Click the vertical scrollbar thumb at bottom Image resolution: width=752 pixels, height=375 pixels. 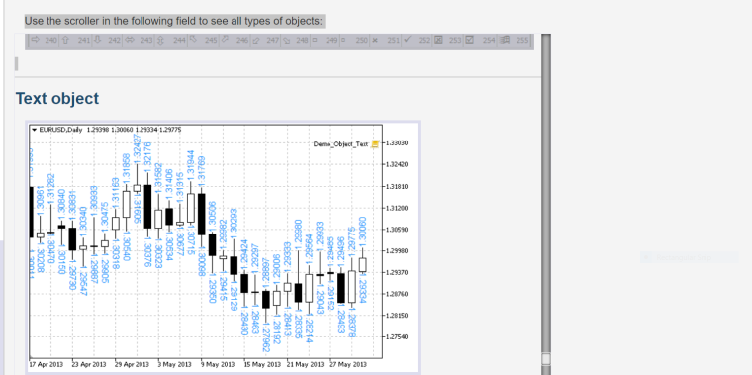point(546,359)
